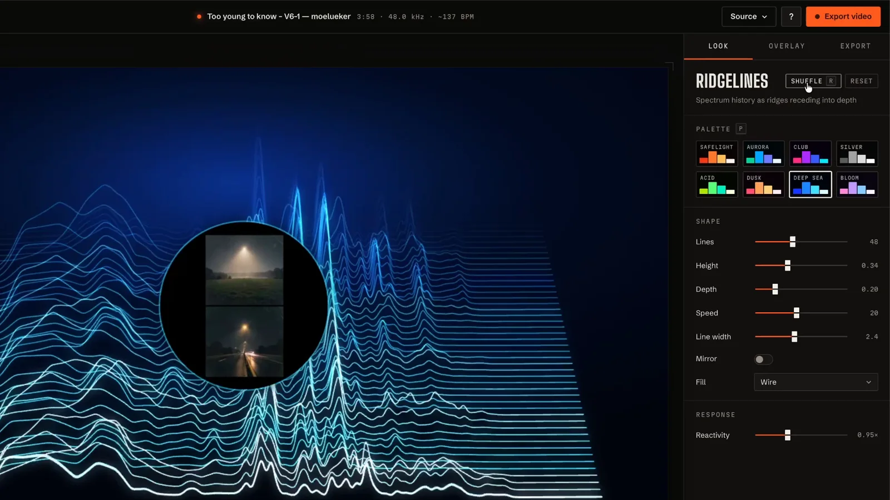
Task: Click the 48.0 kHz sample rate text
Action: 406,17
